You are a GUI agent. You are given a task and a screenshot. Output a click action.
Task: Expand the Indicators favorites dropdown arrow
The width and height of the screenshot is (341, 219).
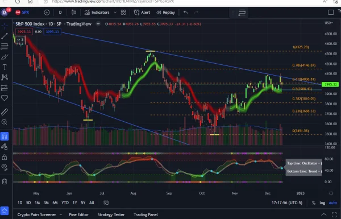click(115, 13)
